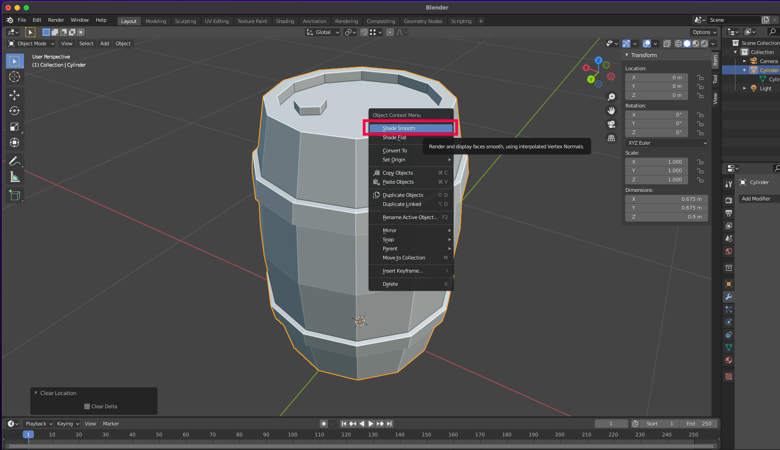Toggle the Location X lock

700,78
